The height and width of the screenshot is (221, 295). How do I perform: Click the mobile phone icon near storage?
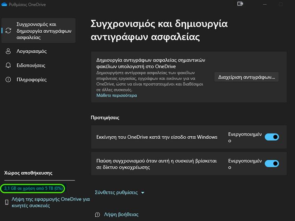(x=7, y=202)
